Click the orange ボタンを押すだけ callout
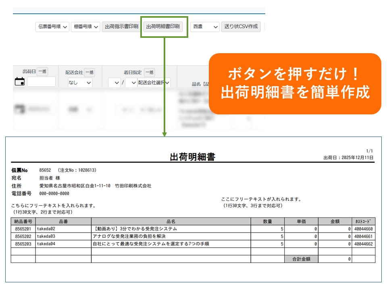 click(295, 83)
